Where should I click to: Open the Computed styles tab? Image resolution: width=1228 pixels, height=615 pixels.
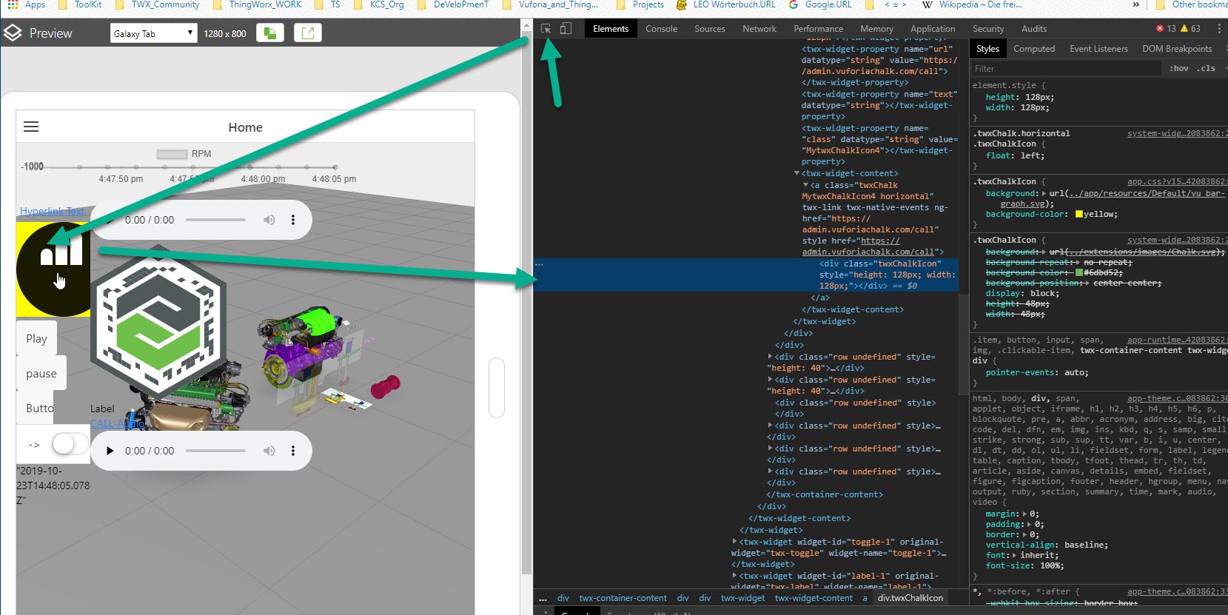[x=1033, y=49]
